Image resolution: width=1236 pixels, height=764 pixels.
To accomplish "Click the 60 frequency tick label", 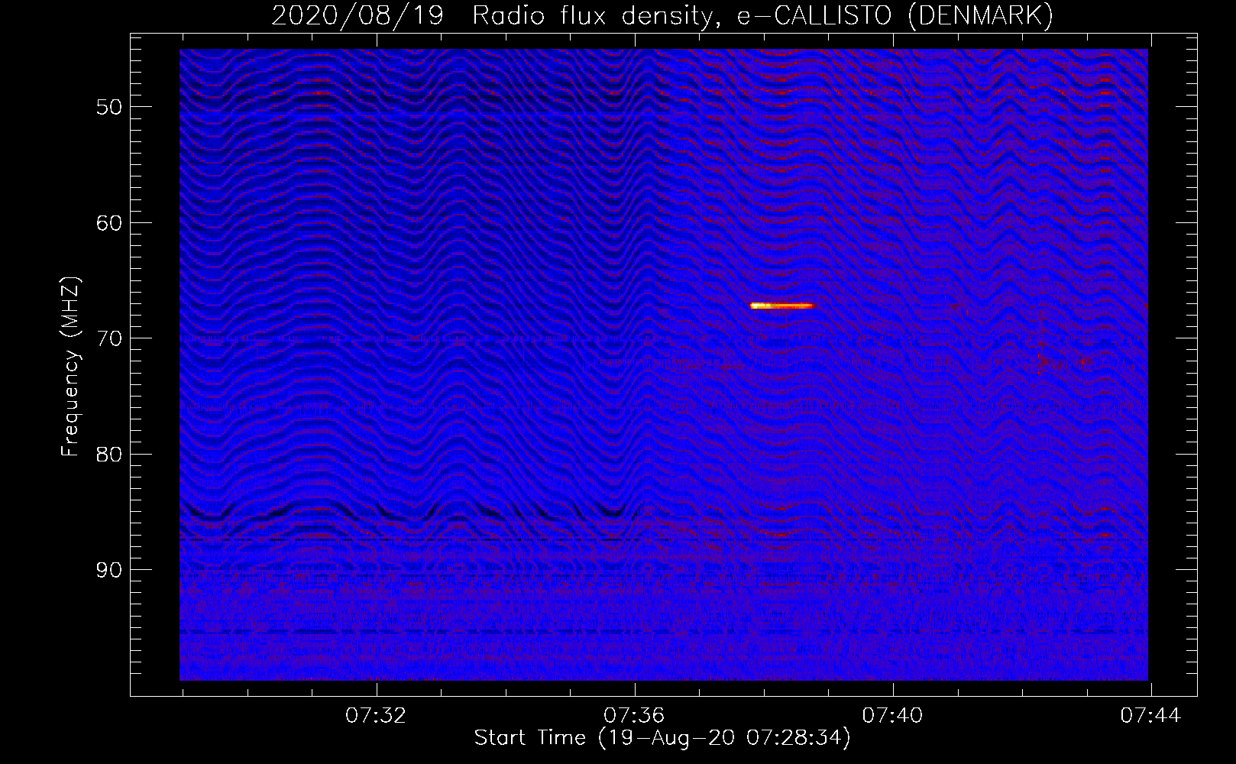I will [x=109, y=222].
